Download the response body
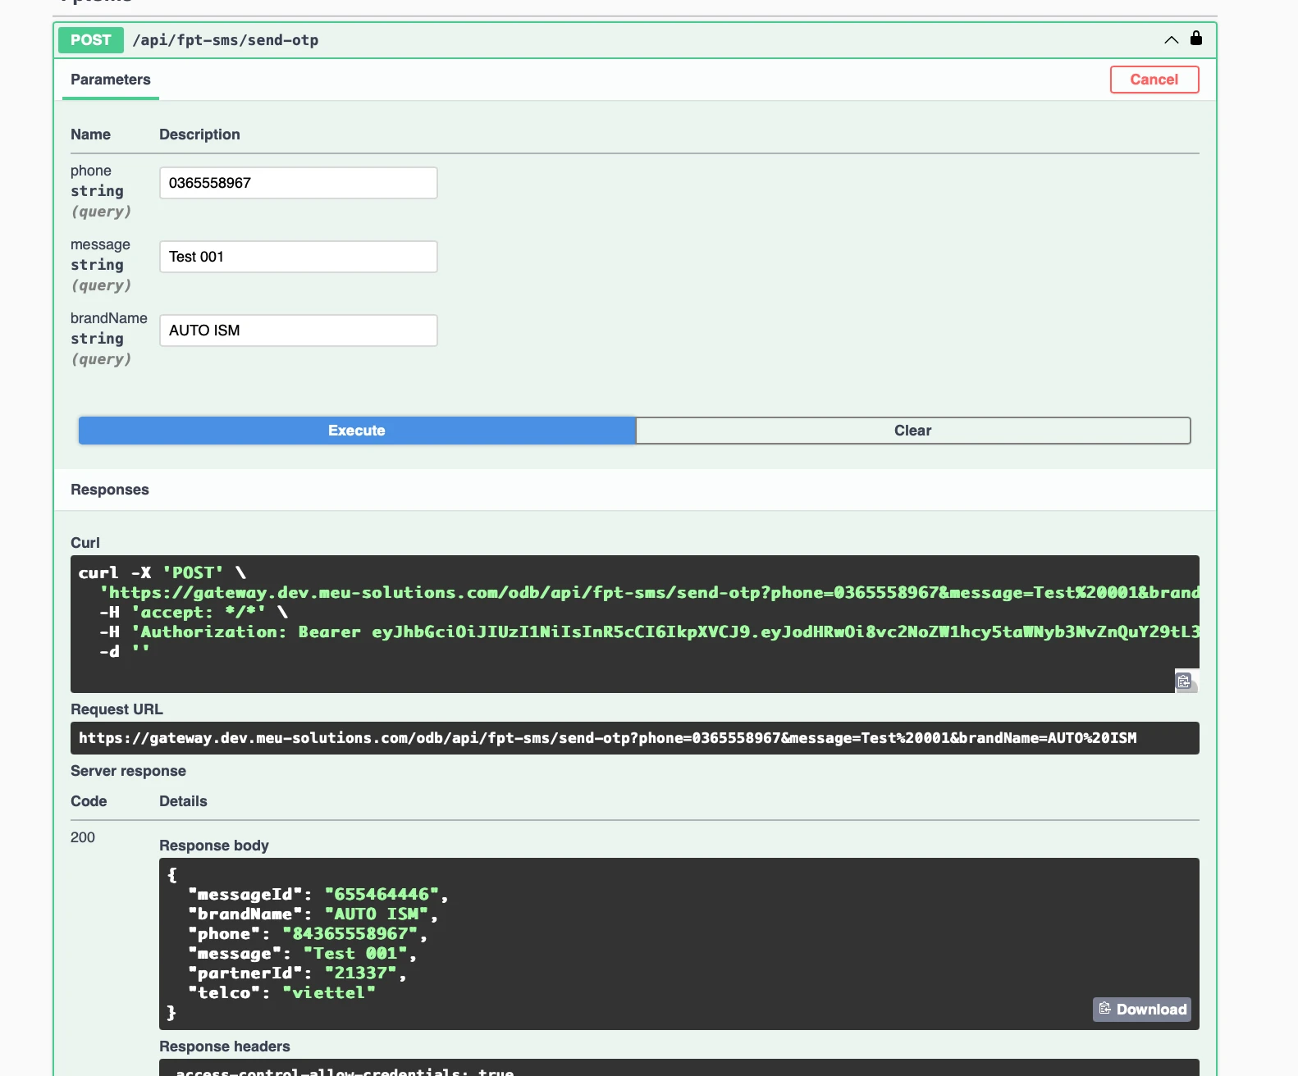Screen dimensions: 1298x1076 point(1142,1010)
